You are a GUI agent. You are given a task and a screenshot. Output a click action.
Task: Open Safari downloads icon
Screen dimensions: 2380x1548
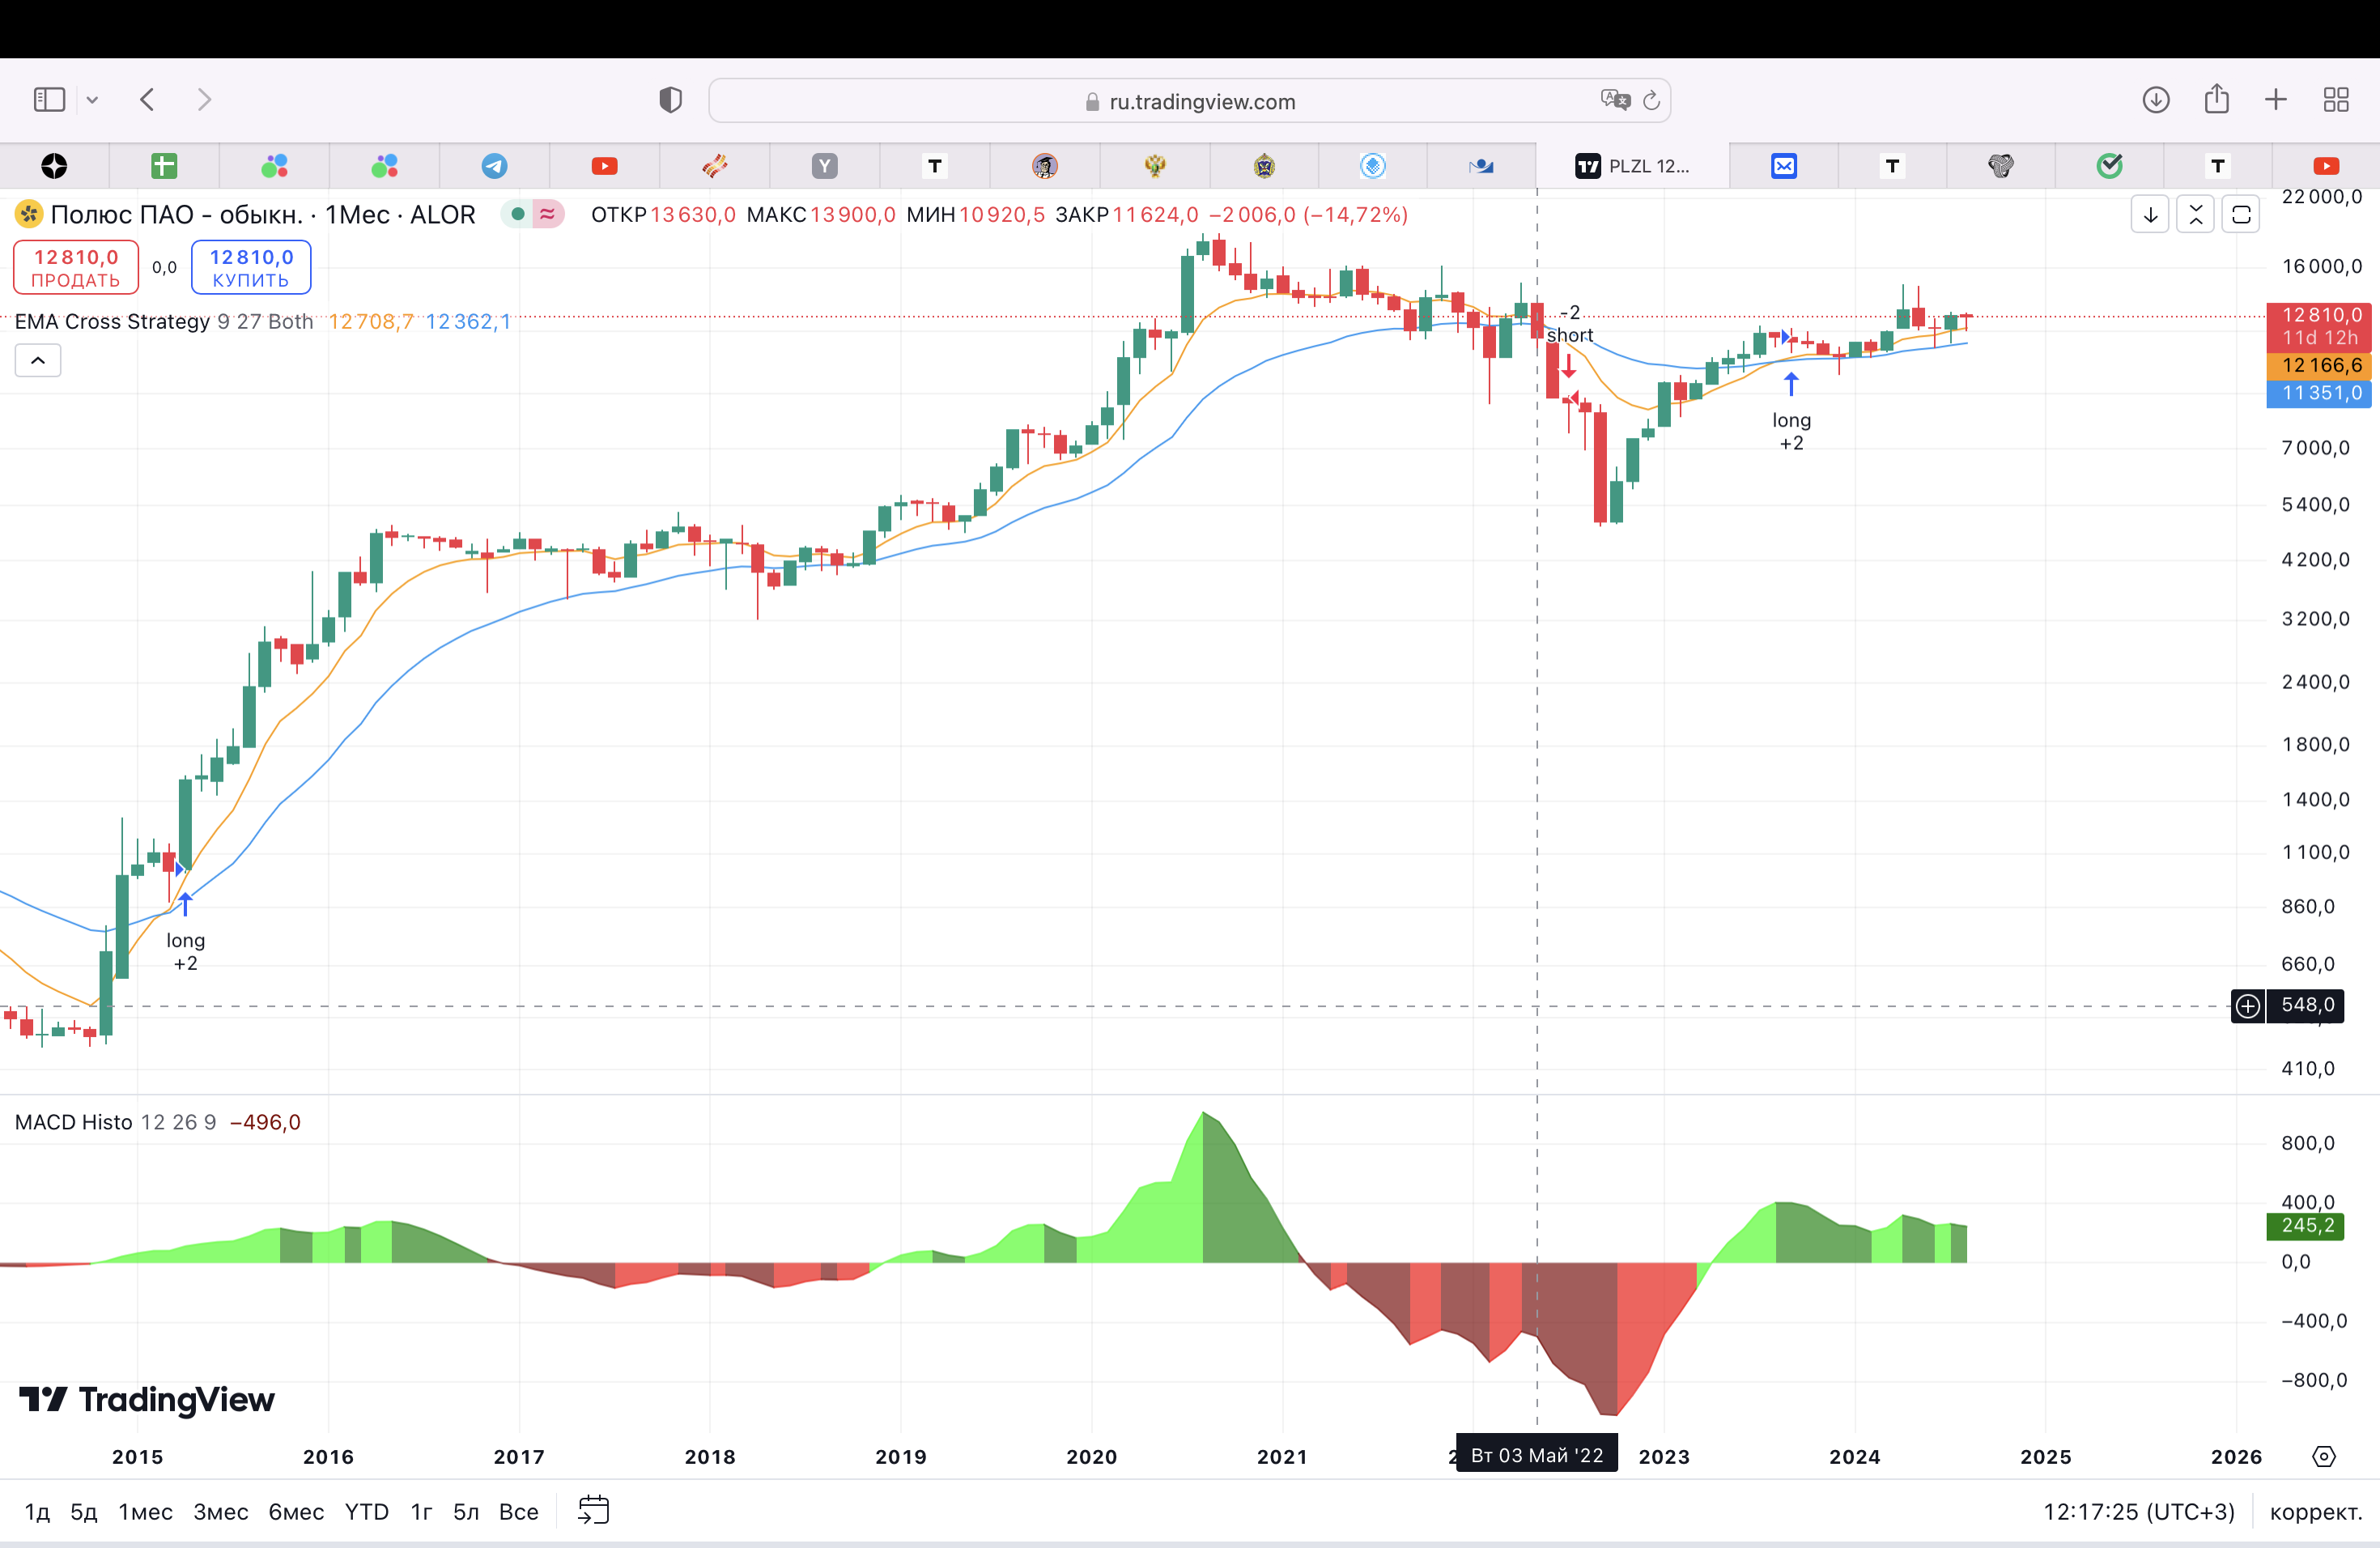click(x=2156, y=100)
